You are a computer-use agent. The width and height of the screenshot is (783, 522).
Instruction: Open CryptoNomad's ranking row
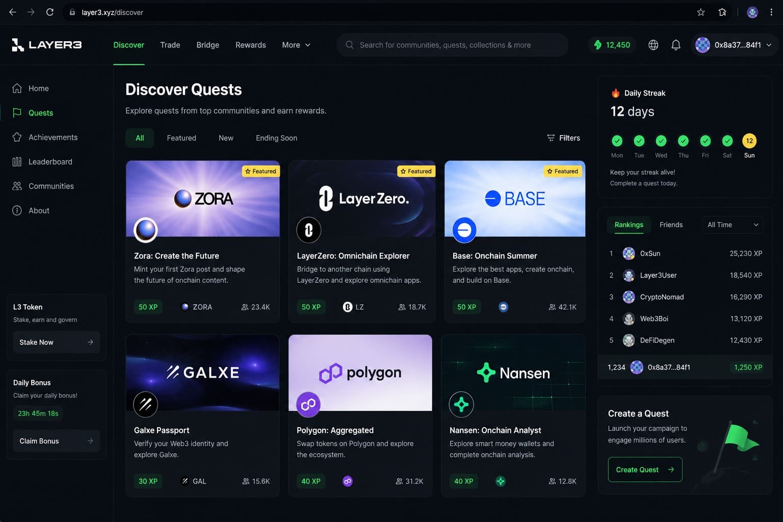tap(685, 297)
